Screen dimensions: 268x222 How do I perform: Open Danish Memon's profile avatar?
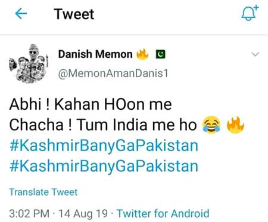pyautogui.click(x=29, y=63)
